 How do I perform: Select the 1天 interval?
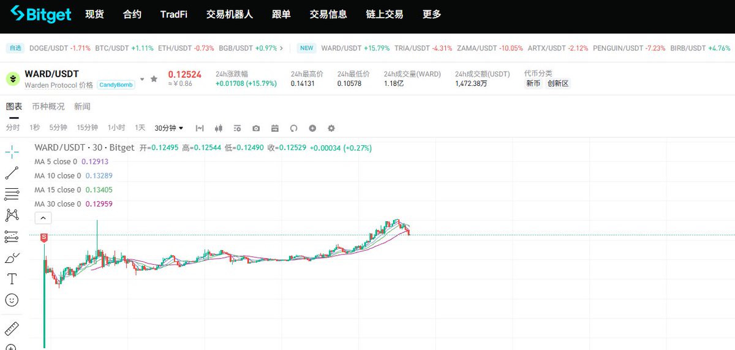(140, 127)
